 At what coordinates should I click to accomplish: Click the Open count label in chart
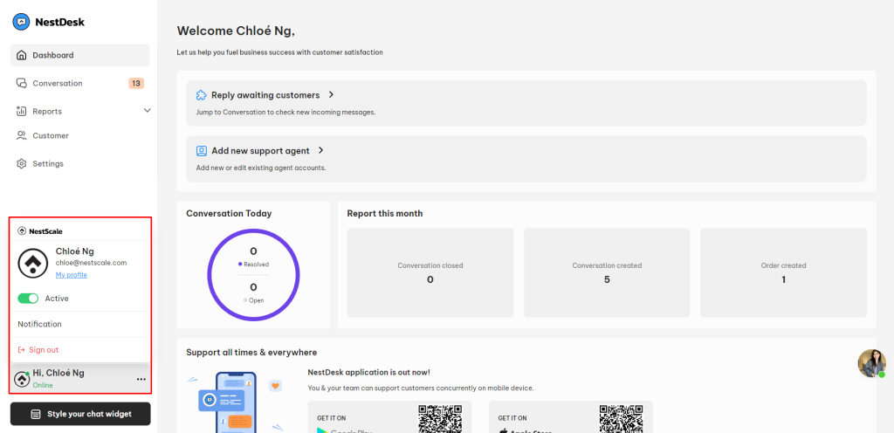(254, 300)
